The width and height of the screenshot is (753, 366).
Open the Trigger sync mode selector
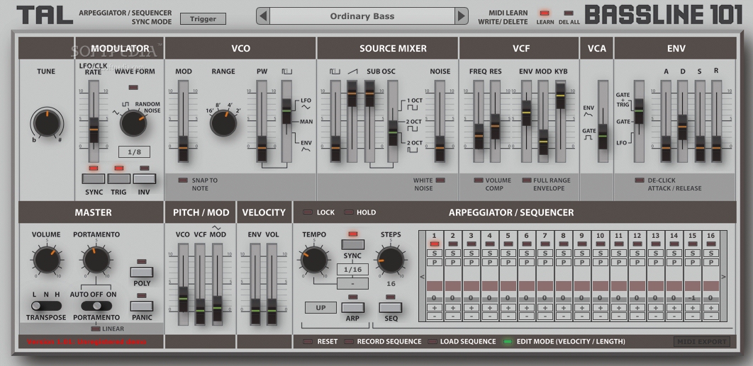[x=203, y=19]
